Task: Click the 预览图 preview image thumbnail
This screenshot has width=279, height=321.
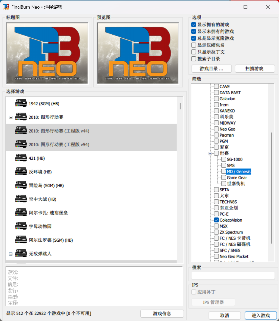Action: 138,53
